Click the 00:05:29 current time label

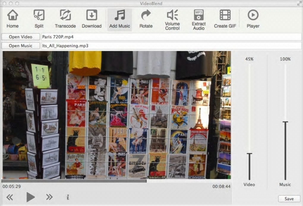pos(12,186)
